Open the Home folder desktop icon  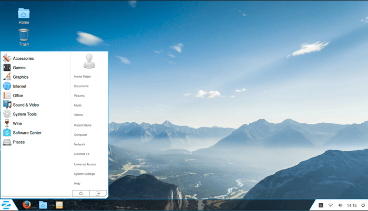tap(24, 16)
